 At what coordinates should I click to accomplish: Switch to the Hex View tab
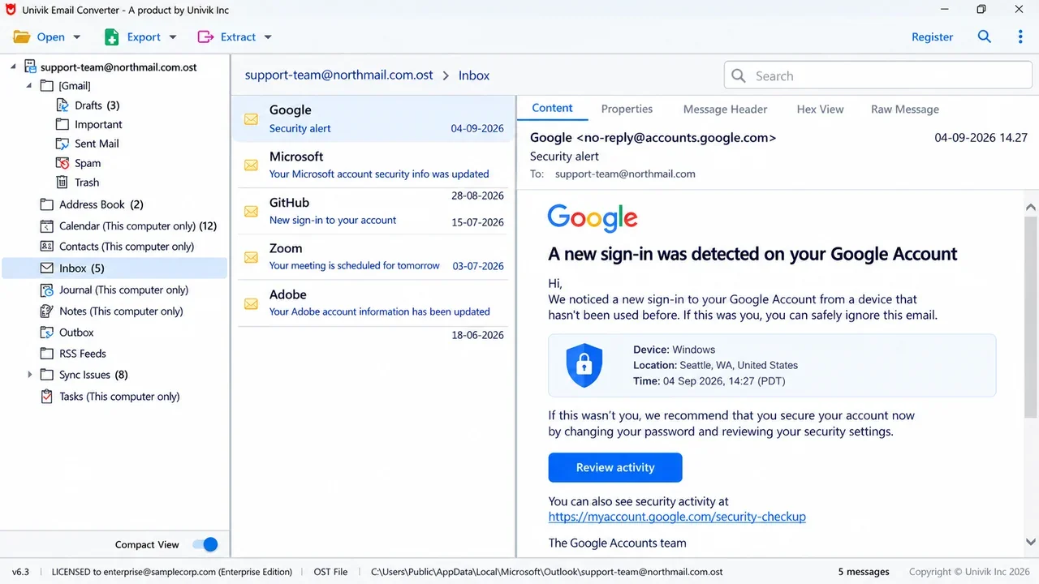pos(820,109)
